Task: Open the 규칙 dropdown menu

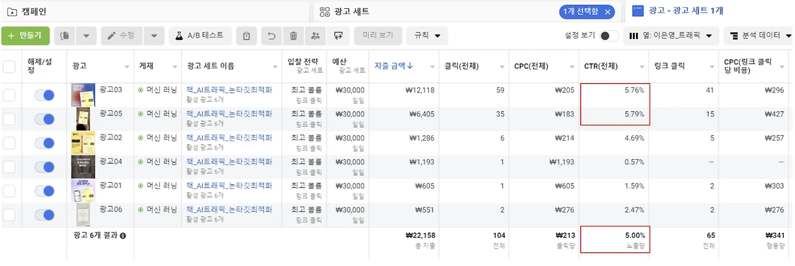Action: tap(427, 35)
